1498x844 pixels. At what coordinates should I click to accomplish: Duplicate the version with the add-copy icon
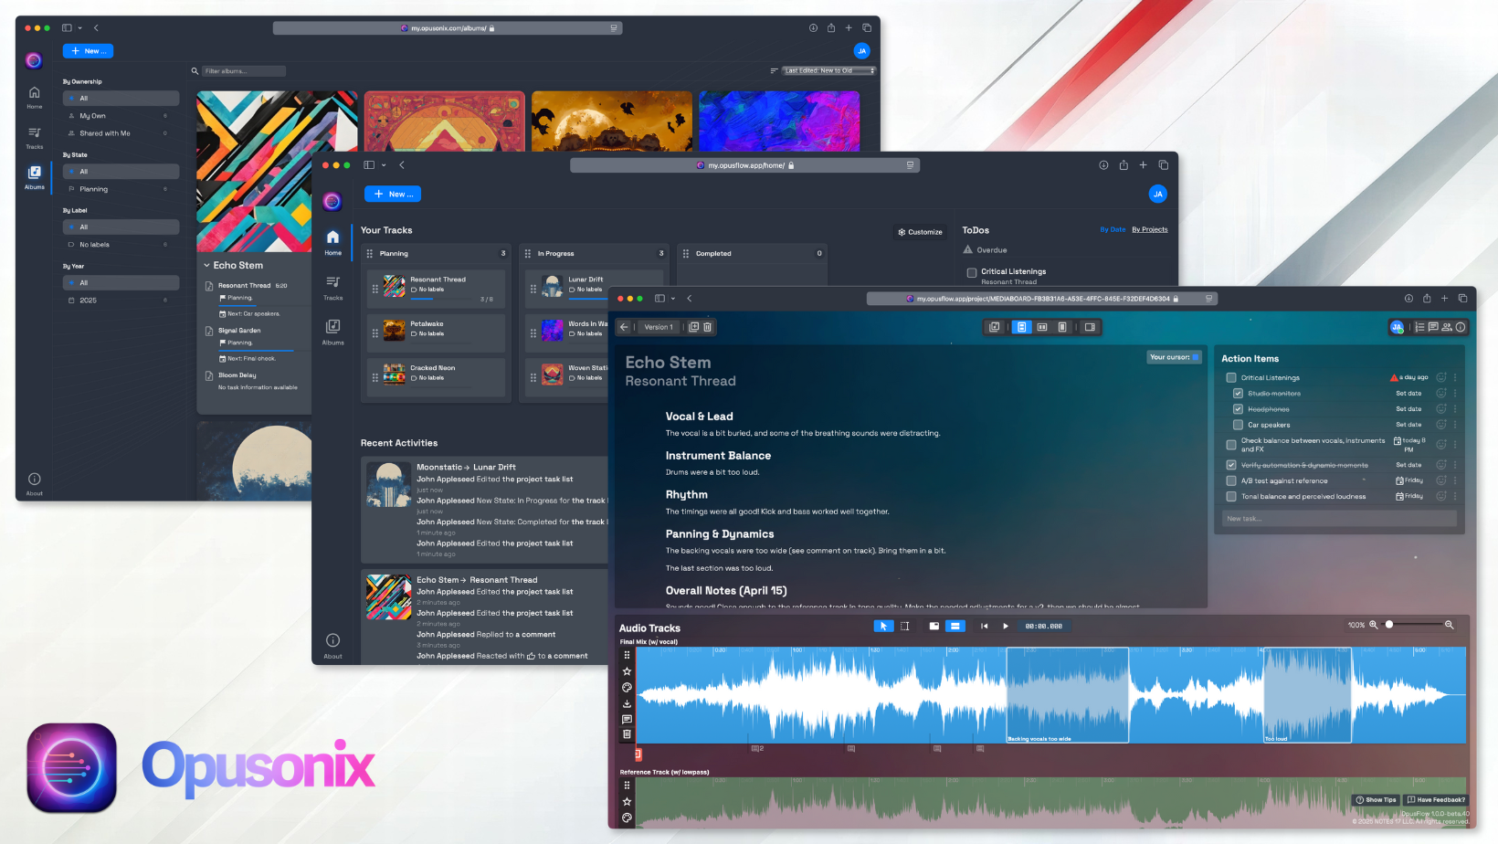693,327
